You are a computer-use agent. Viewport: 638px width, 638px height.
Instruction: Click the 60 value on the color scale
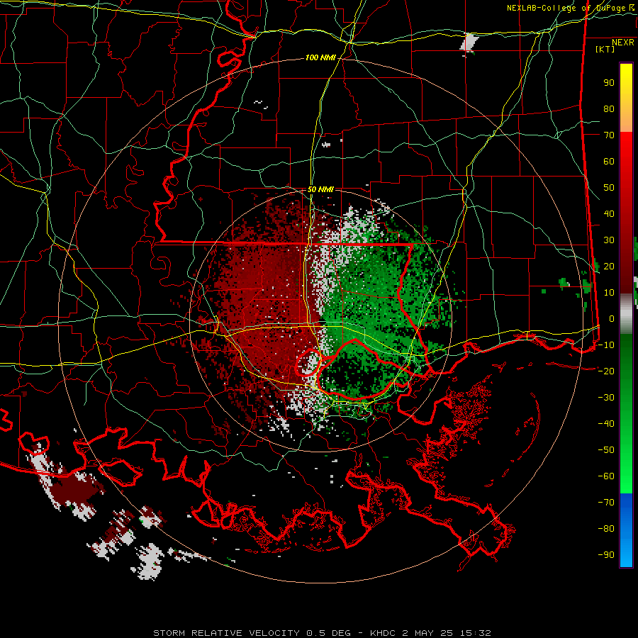(x=609, y=161)
